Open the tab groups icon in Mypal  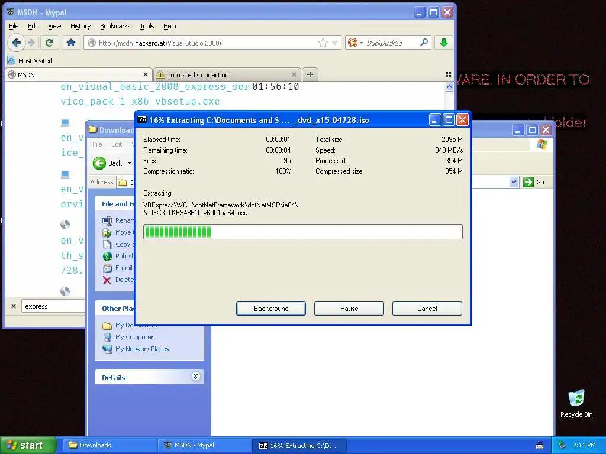click(449, 74)
